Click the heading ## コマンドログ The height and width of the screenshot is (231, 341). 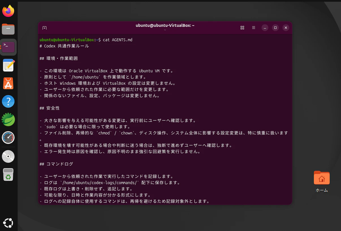56,164
